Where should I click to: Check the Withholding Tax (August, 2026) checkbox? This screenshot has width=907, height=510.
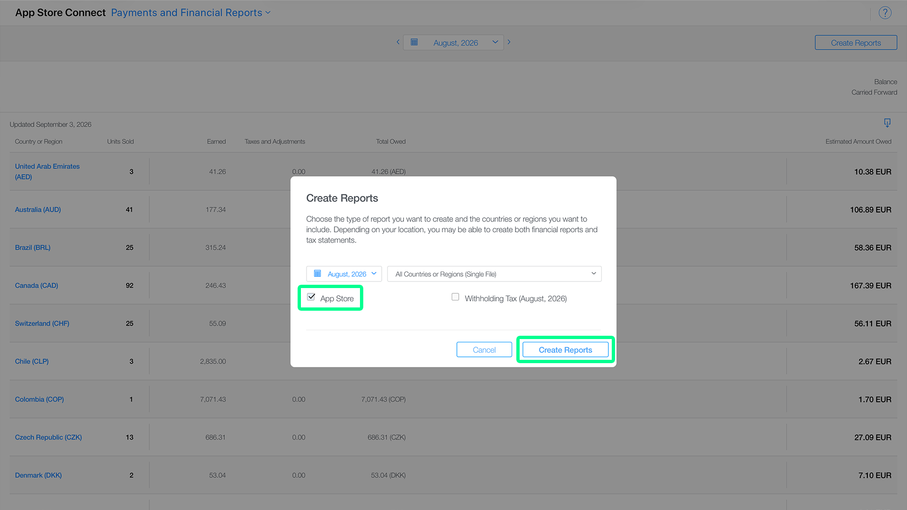[x=455, y=297]
